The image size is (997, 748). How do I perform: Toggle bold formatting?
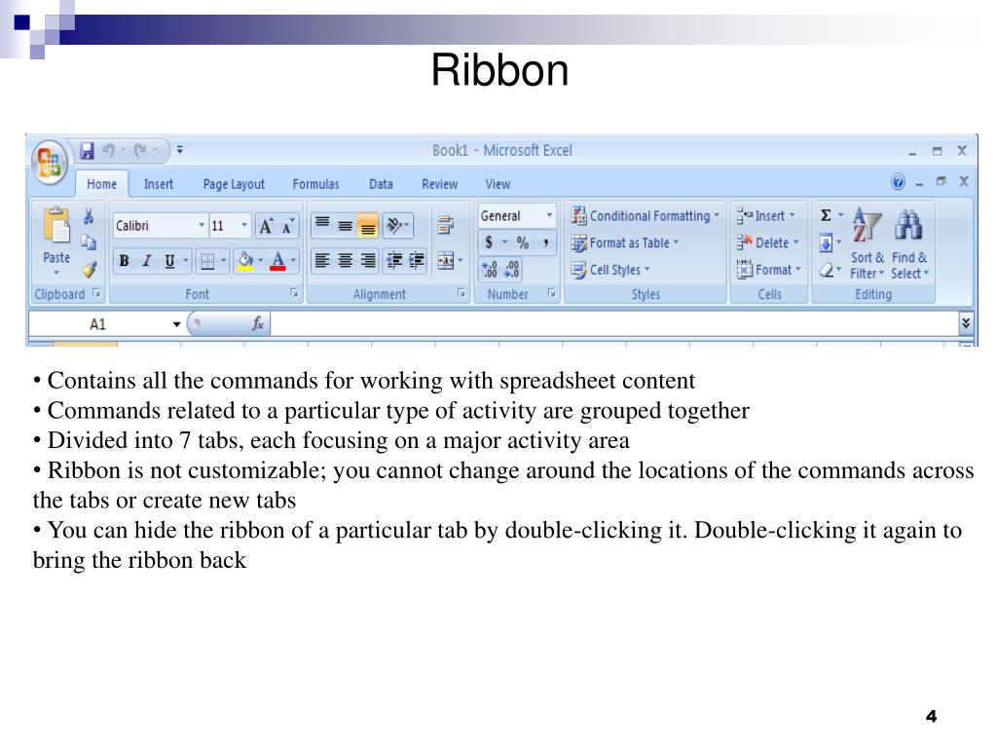(124, 261)
